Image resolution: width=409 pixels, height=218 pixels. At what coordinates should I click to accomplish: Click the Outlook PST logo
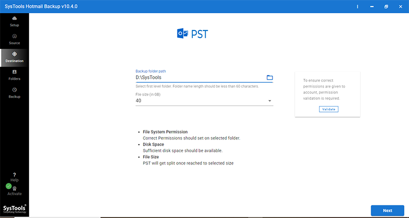point(193,34)
